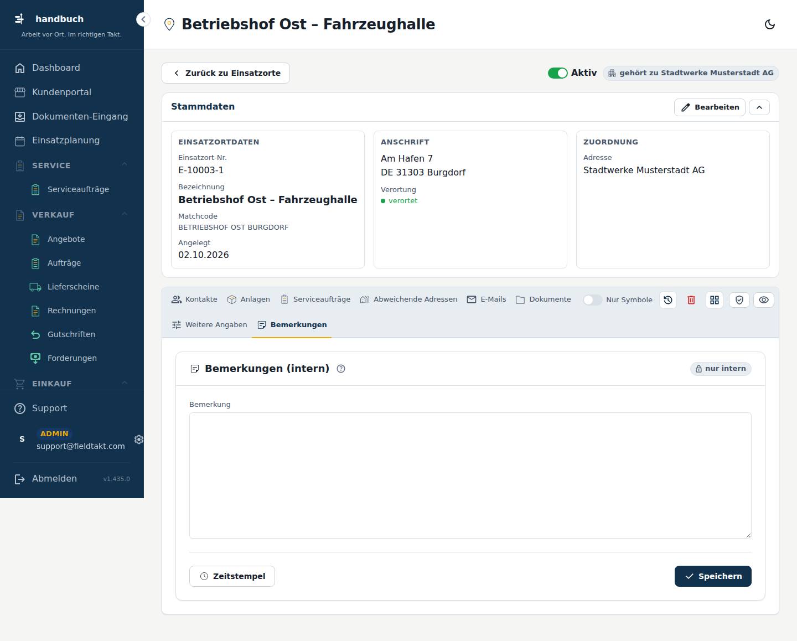Toggle the eye visibility icon

[764, 300]
